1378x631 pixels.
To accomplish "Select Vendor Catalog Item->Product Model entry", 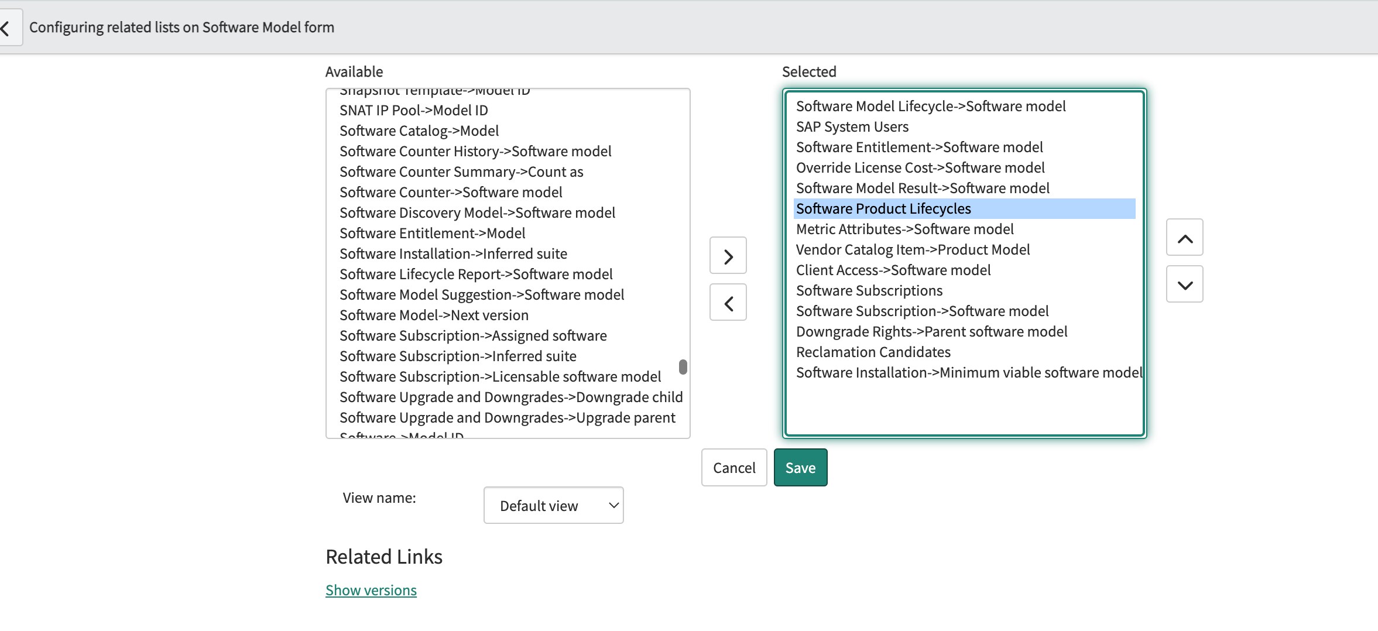I will click(x=913, y=249).
